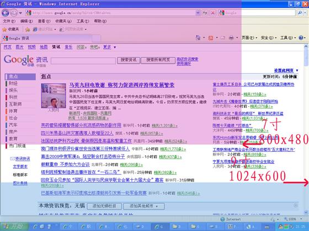
Task: Click the Home page icon in command bar
Action: click(x=198, y=37)
